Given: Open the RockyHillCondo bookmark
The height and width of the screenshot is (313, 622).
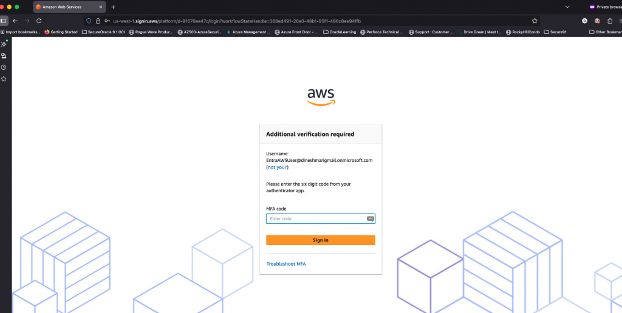Looking at the screenshot, I should 523,32.
